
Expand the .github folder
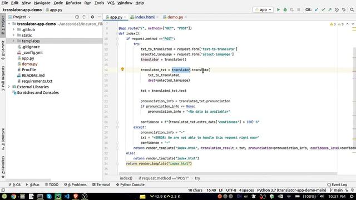coord(13,29)
